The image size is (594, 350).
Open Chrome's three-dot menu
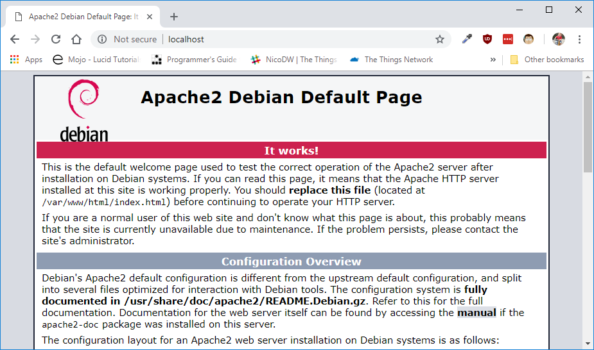coord(579,39)
